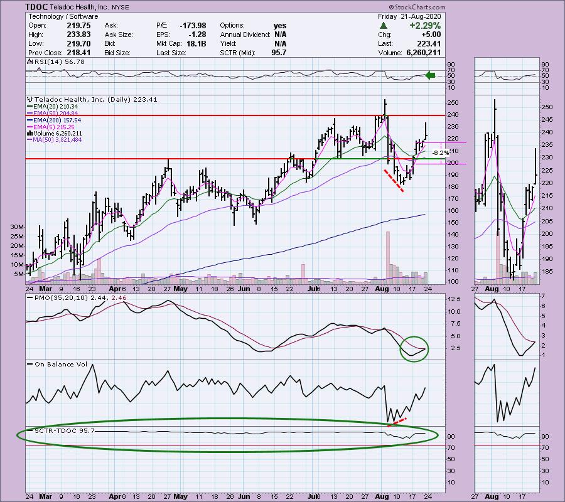The height and width of the screenshot is (502, 565).
Task: Click the EPS value -1.28
Action: pyautogui.click(x=197, y=35)
